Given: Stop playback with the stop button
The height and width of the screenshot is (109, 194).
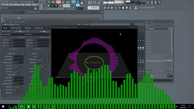Looking at the screenshot, I should tap(56, 6).
